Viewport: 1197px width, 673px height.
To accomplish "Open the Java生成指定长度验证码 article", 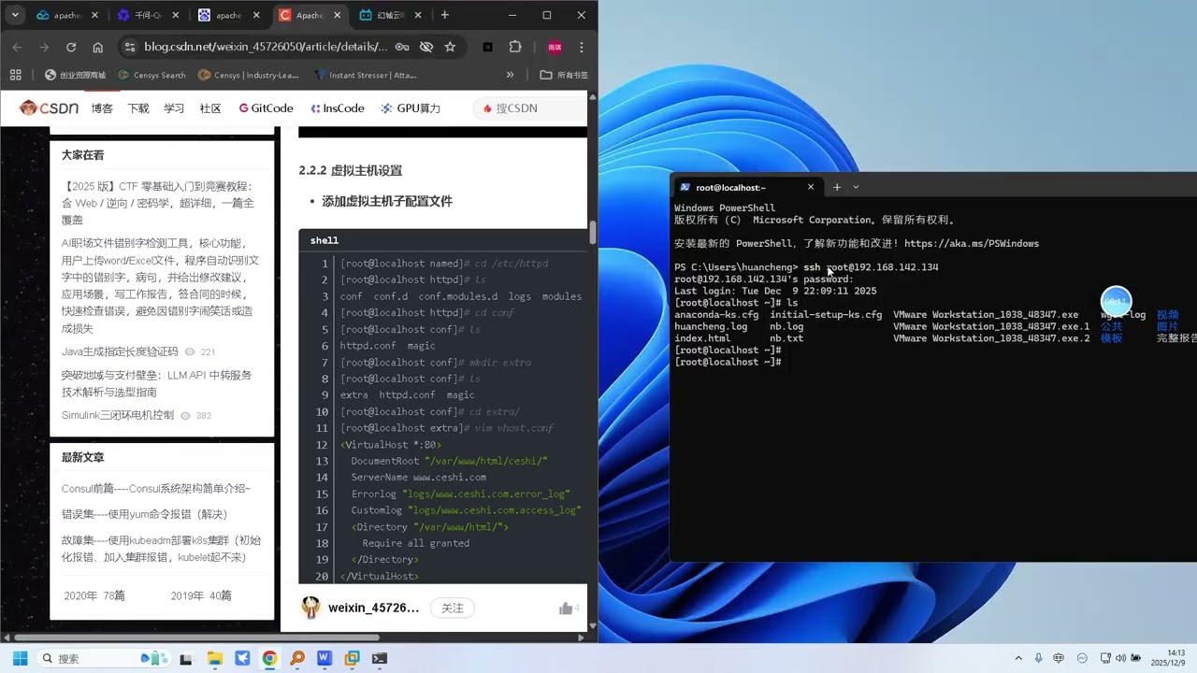I will coord(120,351).
